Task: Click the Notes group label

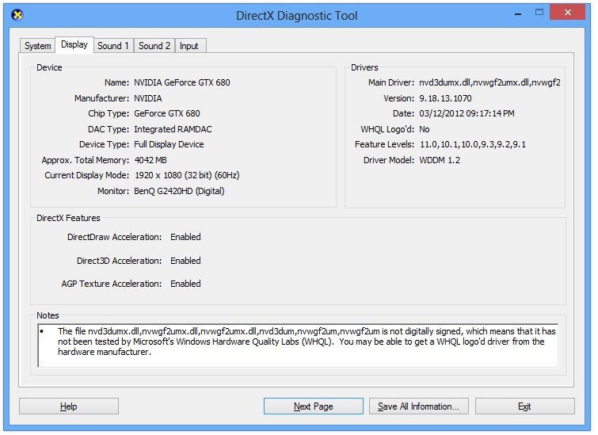Action: [48, 315]
